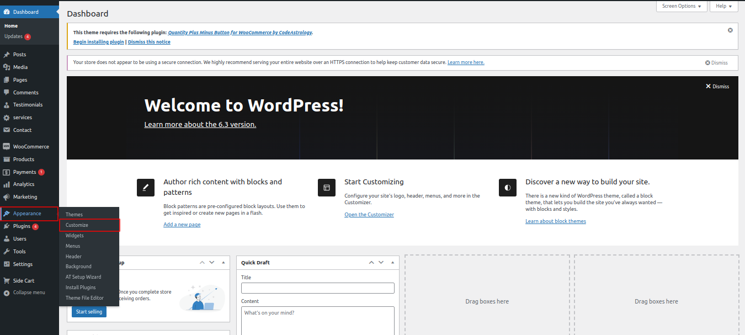This screenshot has height=335, width=745.
Task: Click the Posts pin icon in sidebar
Action: (x=7, y=55)
